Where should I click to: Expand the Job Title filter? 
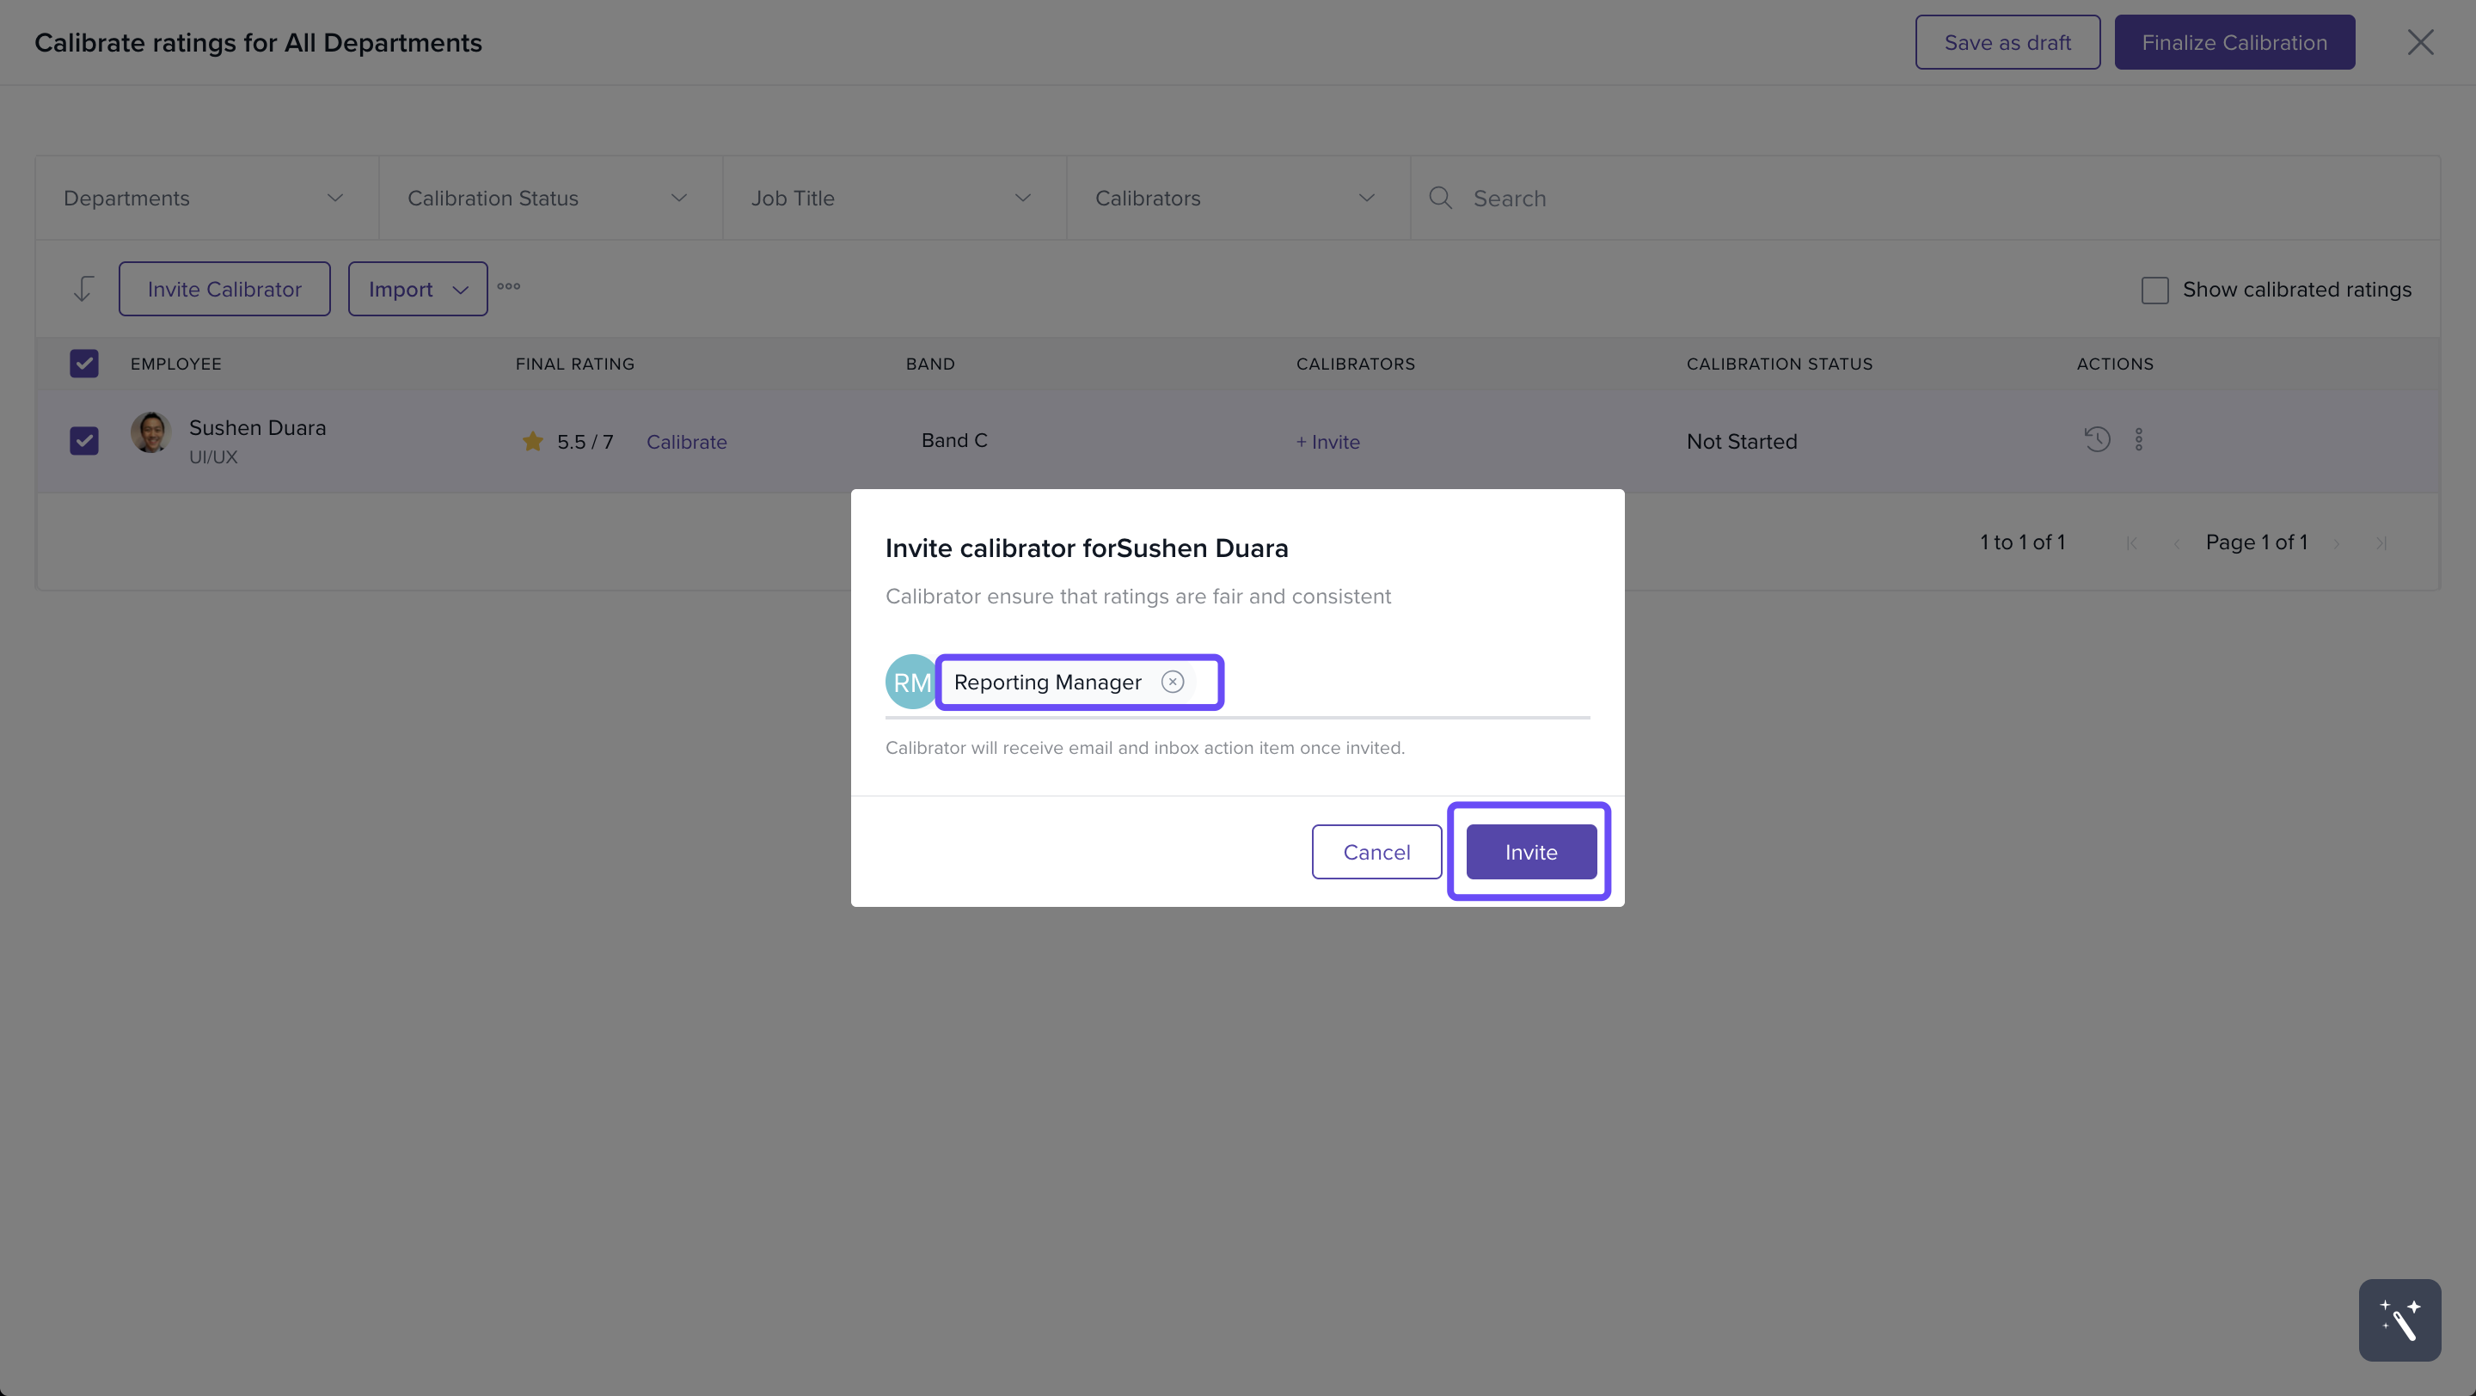895,198
